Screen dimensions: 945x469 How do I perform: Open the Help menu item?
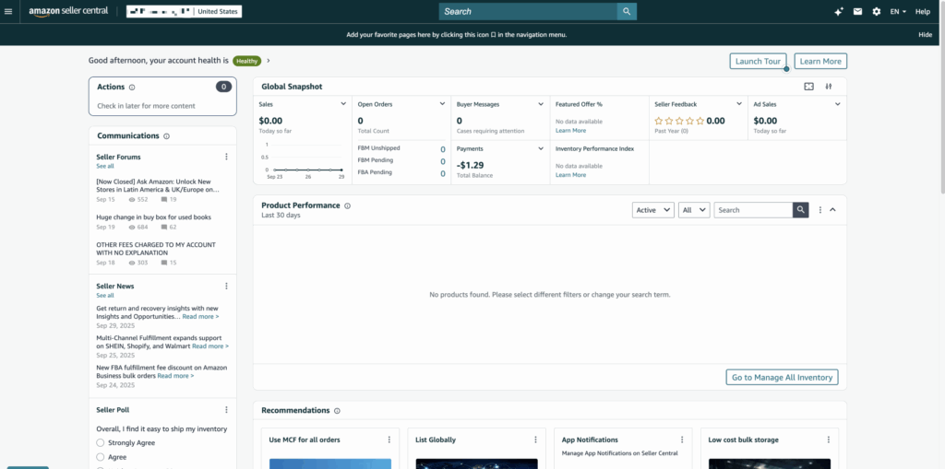click(x=922, y=12)
